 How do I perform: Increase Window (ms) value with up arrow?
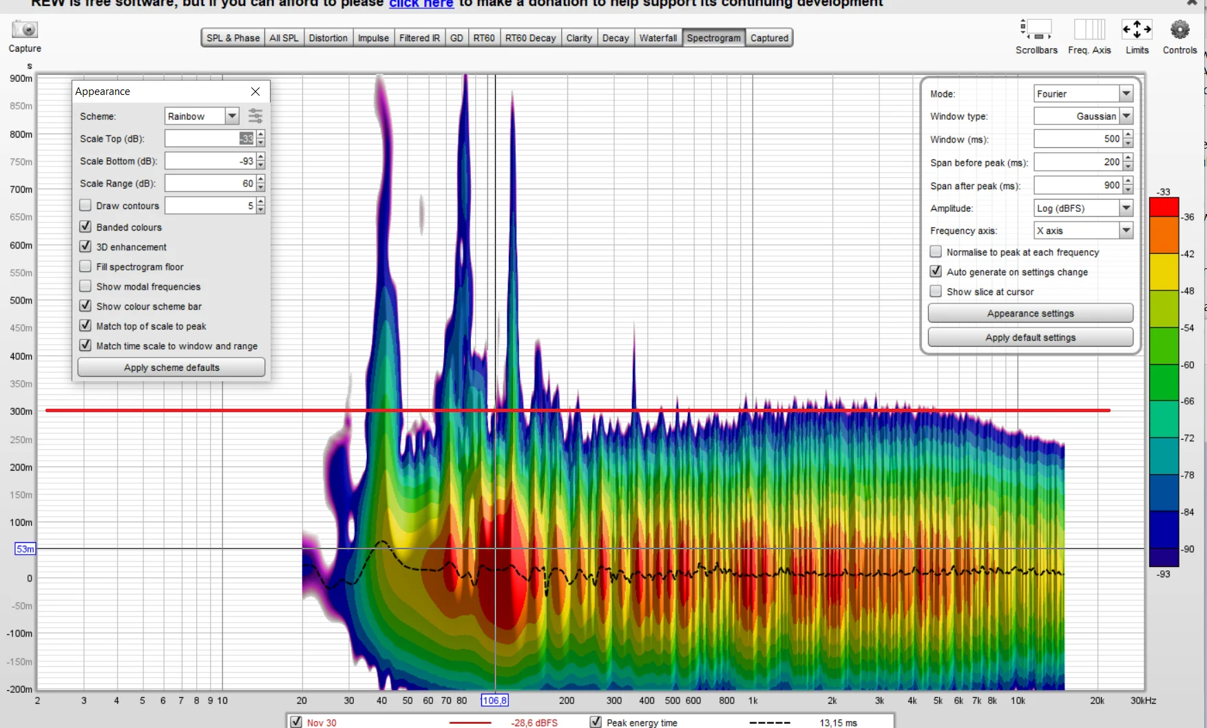tap(1127, 135)
